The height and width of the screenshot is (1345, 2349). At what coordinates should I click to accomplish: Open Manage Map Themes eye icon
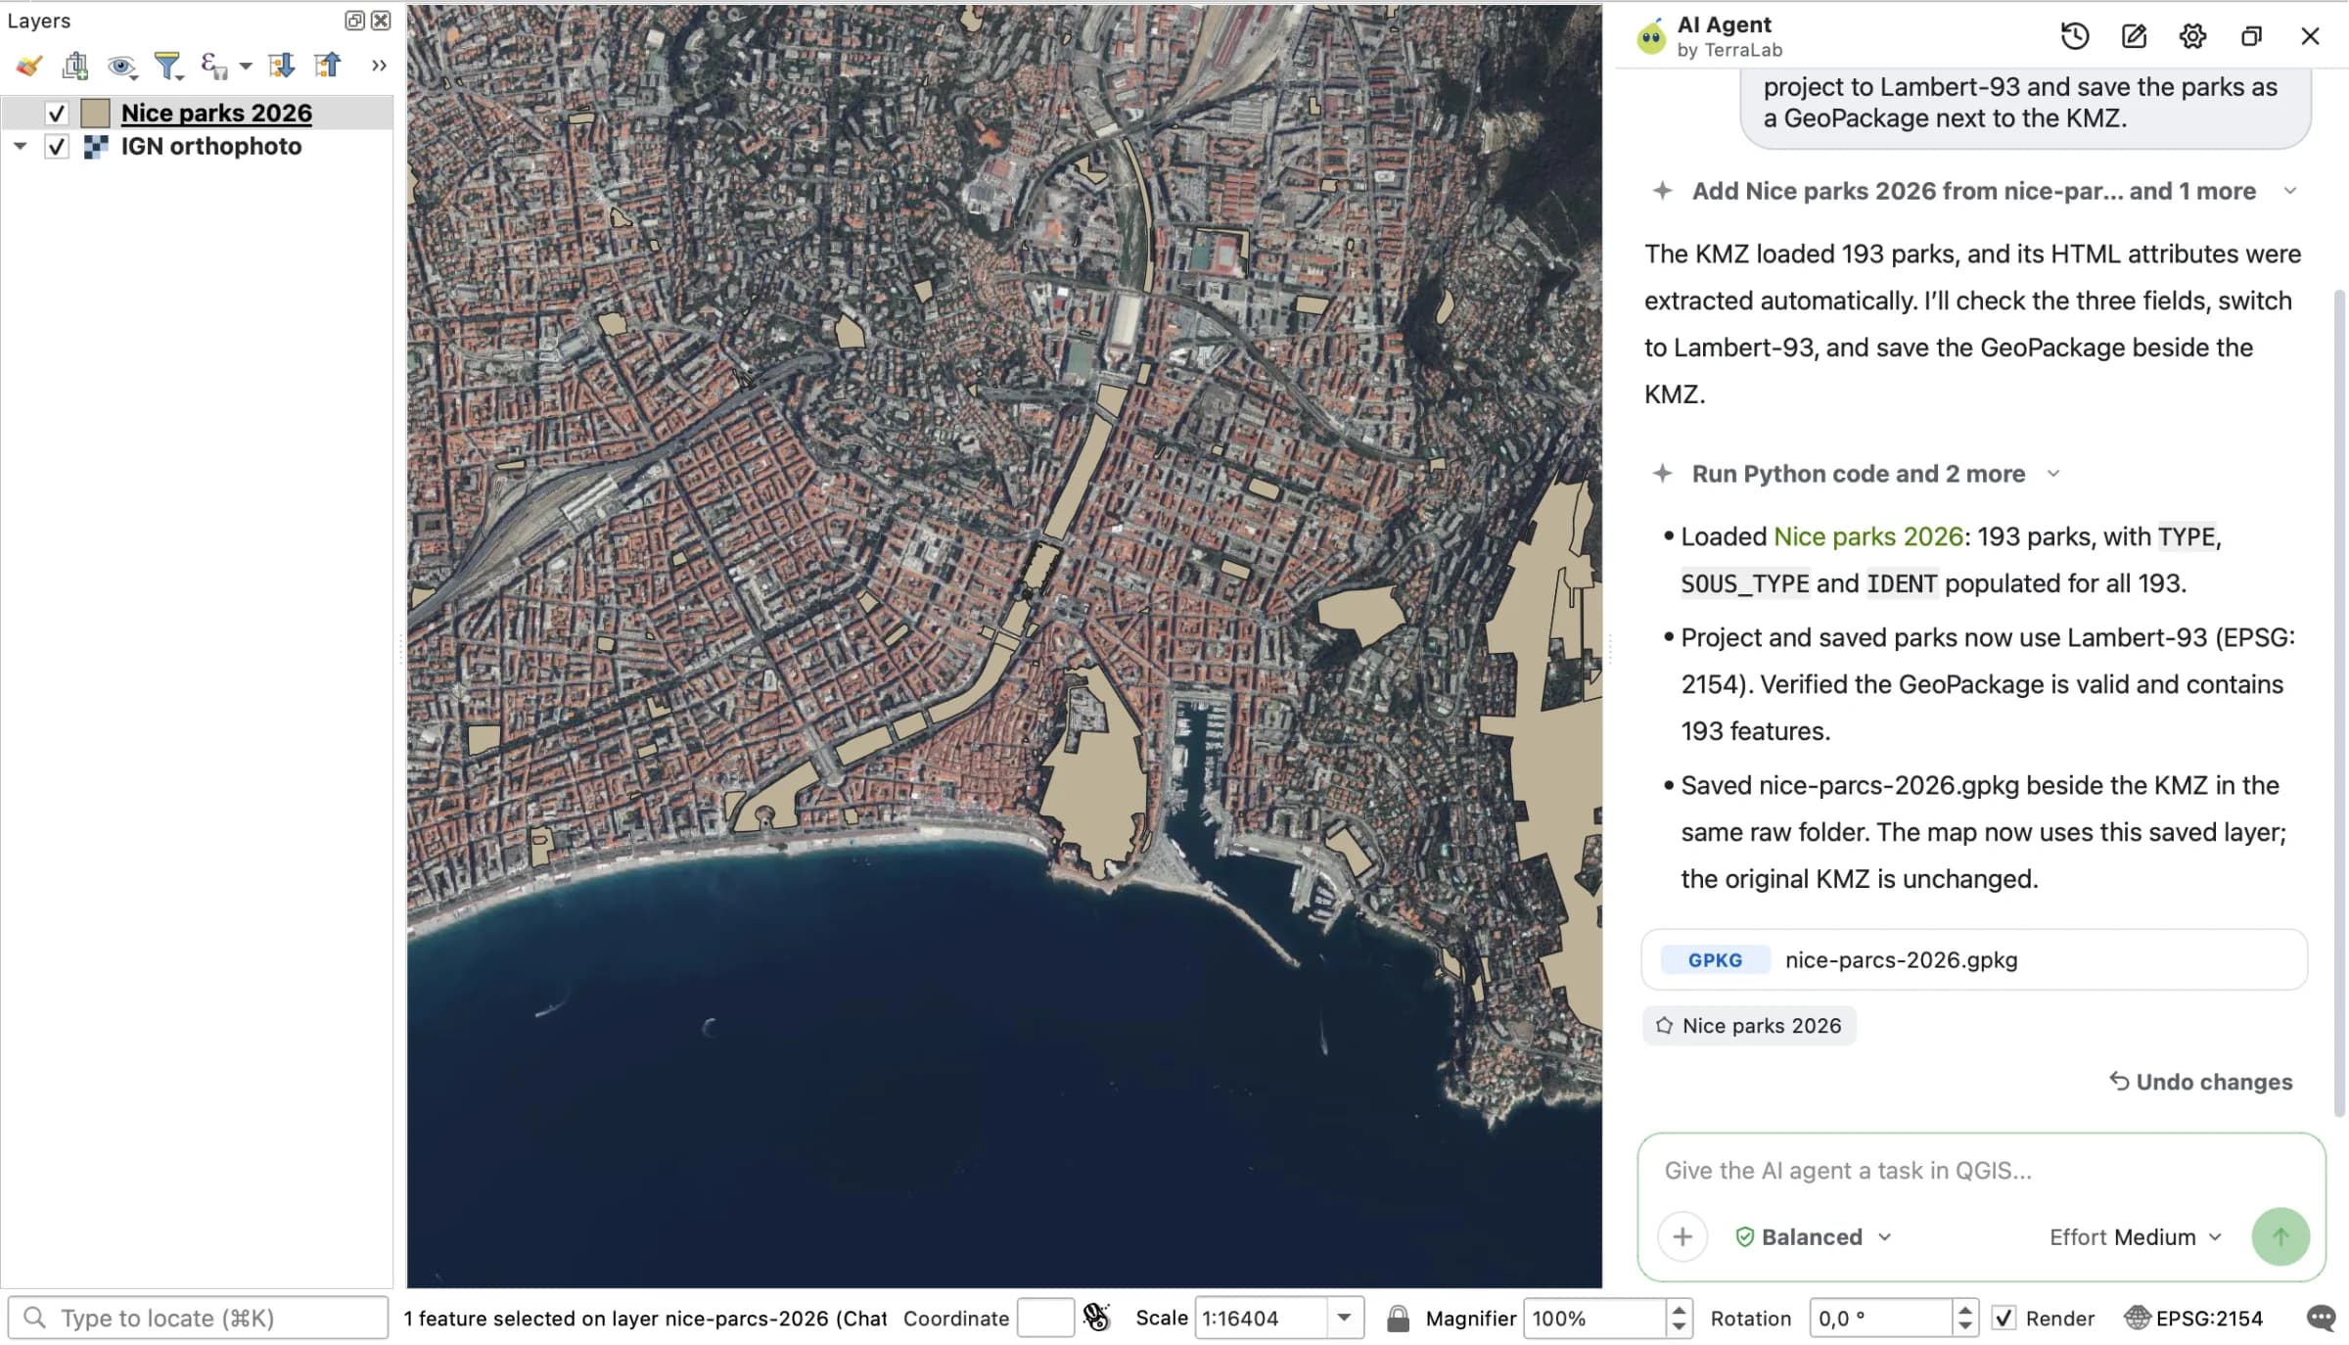[x=121, y=66]
